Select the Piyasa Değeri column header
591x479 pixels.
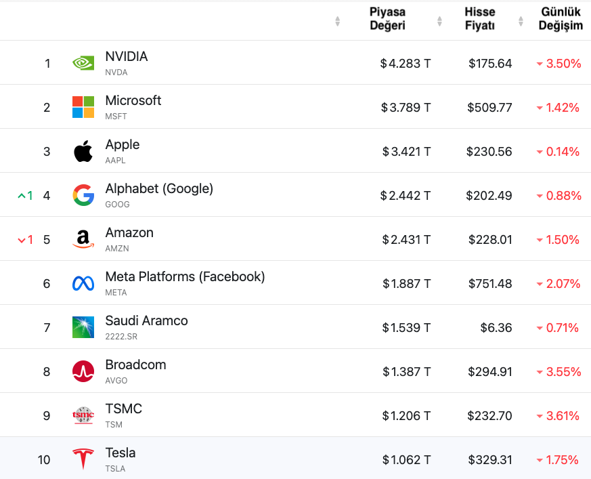tap(387, 18)
